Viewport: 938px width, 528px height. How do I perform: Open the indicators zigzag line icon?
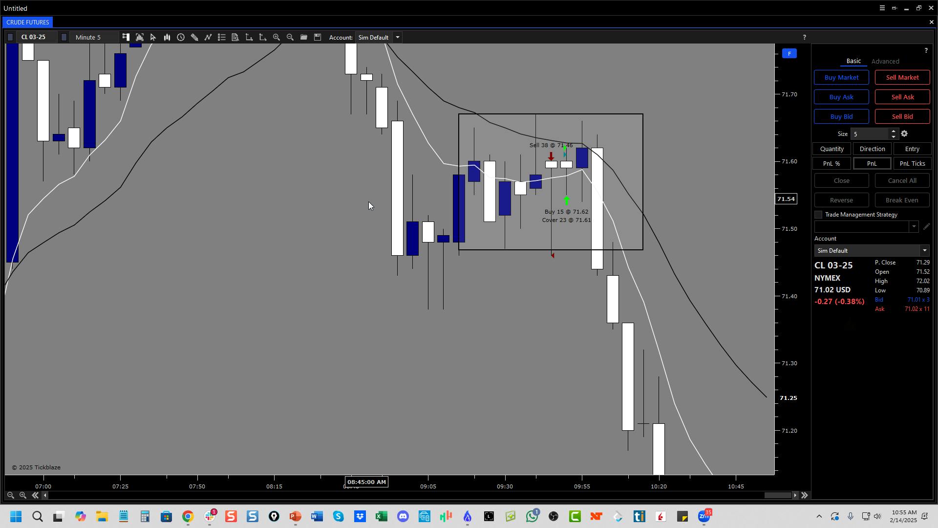[208, 37]
